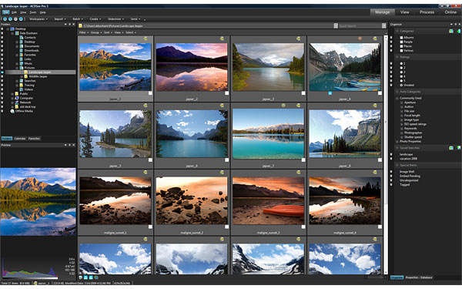The width and height of the screenshot is (462, 289).
Task: Click the file-type icon on jasper_1 thumbnail
Action: point(146,39)
